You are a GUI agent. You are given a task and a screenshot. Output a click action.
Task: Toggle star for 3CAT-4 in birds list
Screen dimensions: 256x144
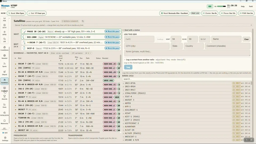coord(123,97)
